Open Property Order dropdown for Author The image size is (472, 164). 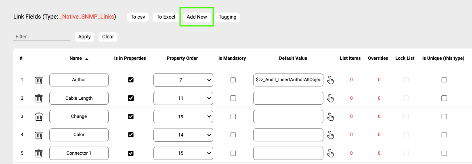coord(183,80)
